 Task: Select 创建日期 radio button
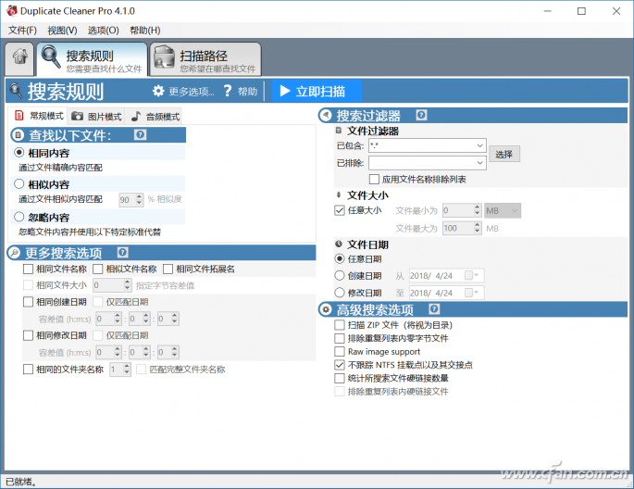340,275
